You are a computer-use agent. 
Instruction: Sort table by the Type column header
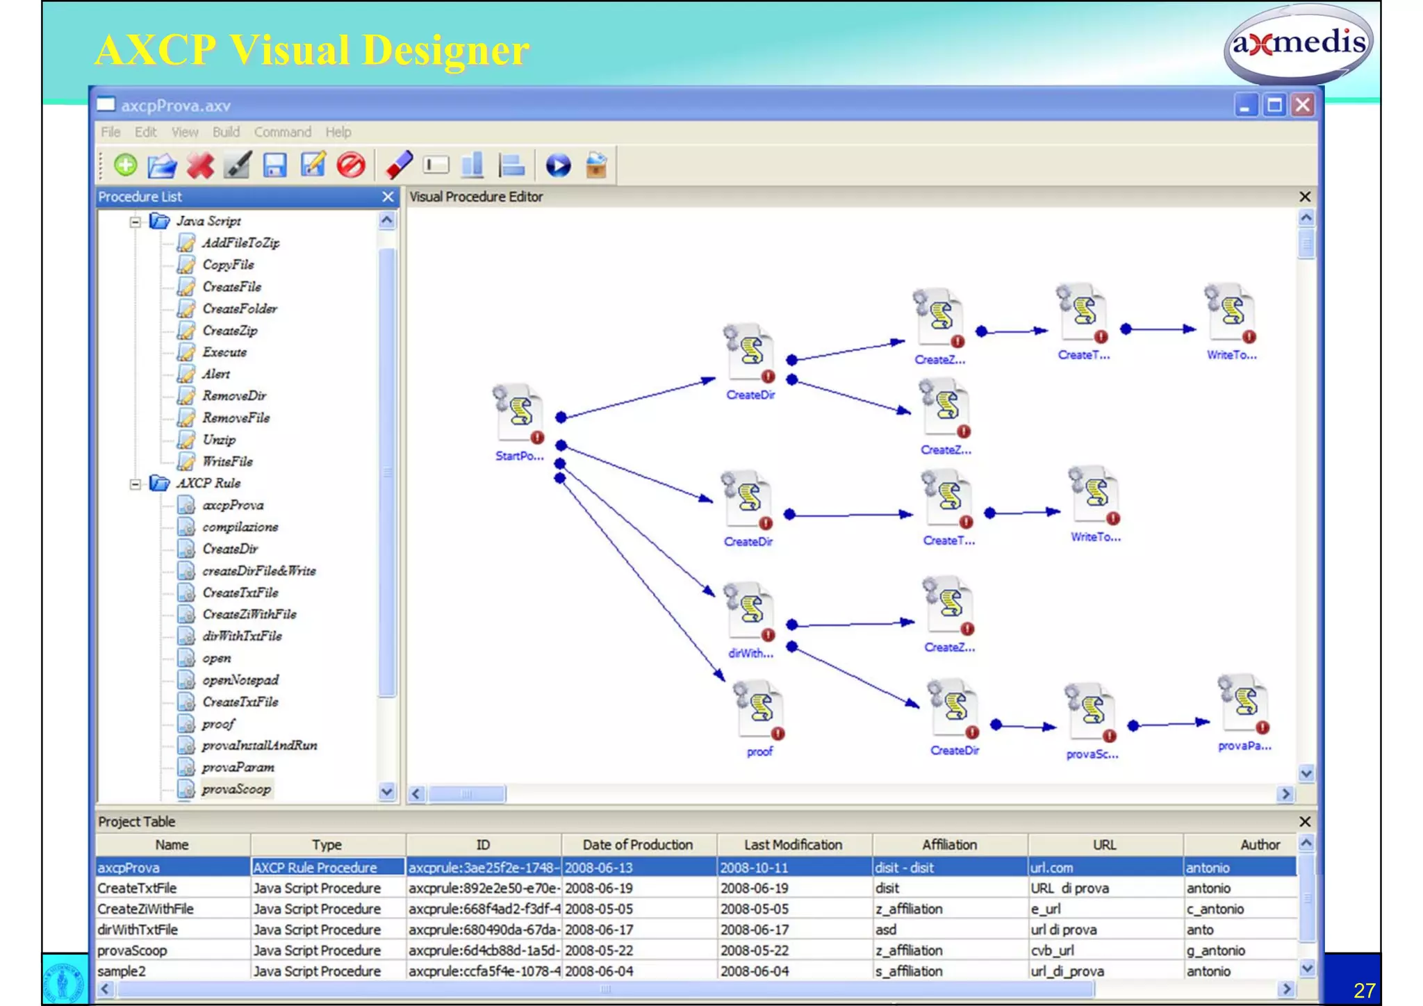(327, 845)
